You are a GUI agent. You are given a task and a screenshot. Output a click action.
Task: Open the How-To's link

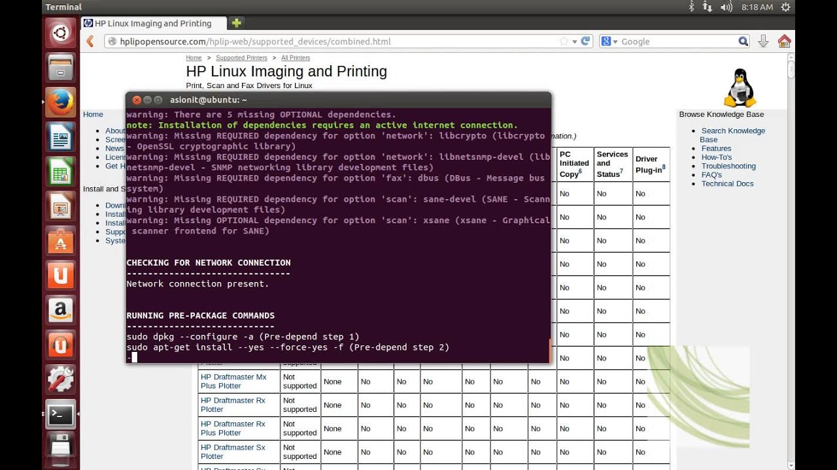tap(717, 157)
